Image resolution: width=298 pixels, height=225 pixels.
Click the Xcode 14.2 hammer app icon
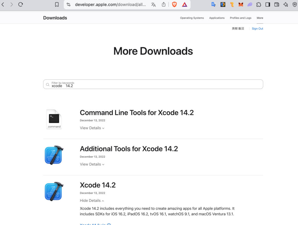point(54,191)
